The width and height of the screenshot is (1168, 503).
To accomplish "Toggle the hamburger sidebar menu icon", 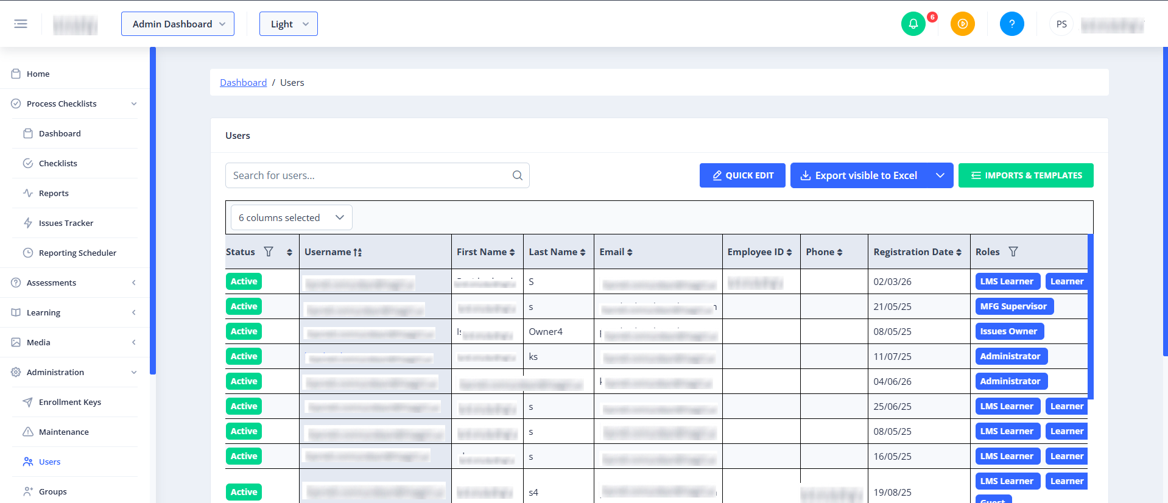I will tap(21, 24).
